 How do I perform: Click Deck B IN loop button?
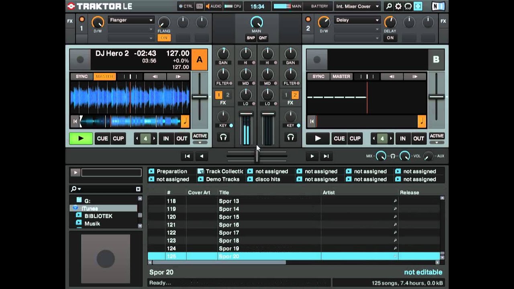coord(403,138)
